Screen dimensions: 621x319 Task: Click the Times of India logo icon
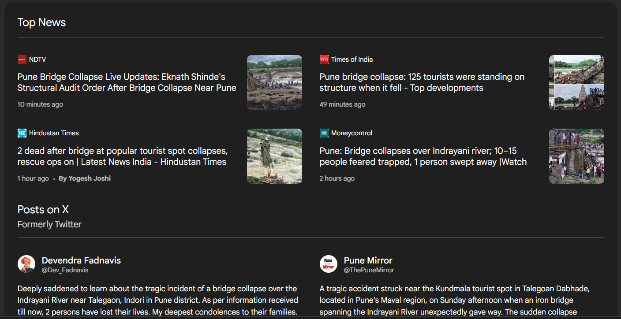click(324, 59)
